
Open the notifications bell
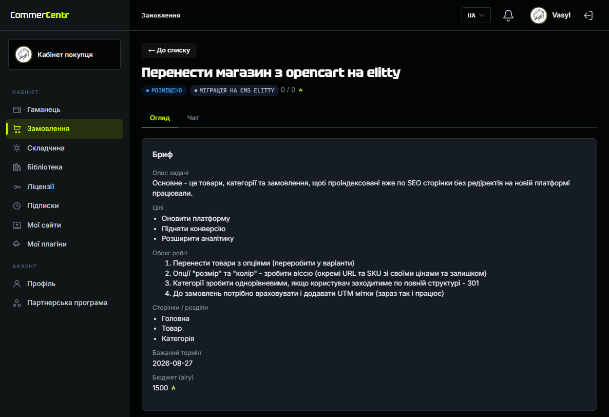(x=508, y=15)
